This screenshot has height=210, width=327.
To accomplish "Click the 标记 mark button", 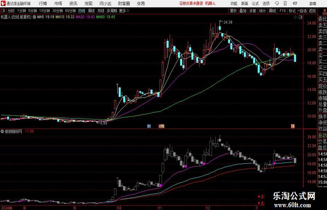I will click(x=292, y=11).
